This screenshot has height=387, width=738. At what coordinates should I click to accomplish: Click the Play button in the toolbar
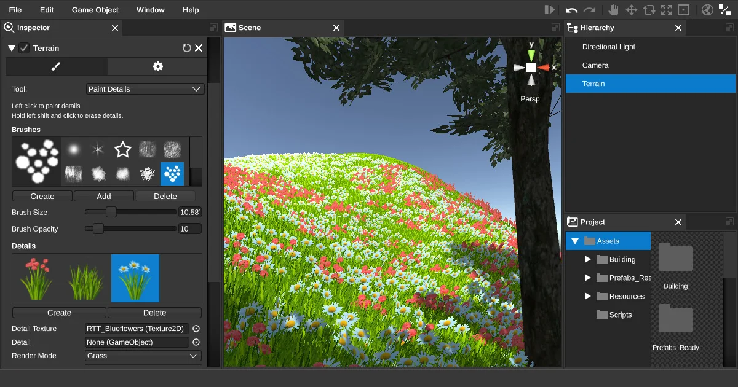[x=550, y=9]
